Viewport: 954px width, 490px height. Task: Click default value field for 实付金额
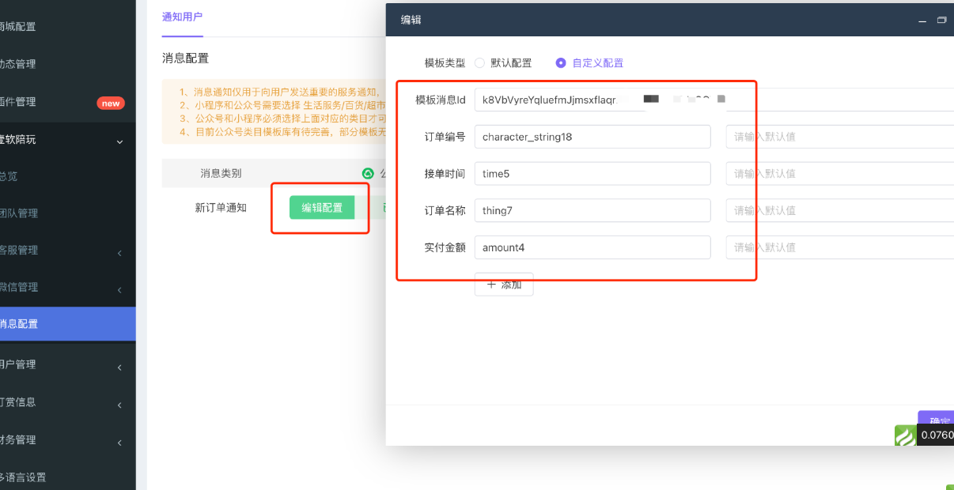(x=840, y=247)
